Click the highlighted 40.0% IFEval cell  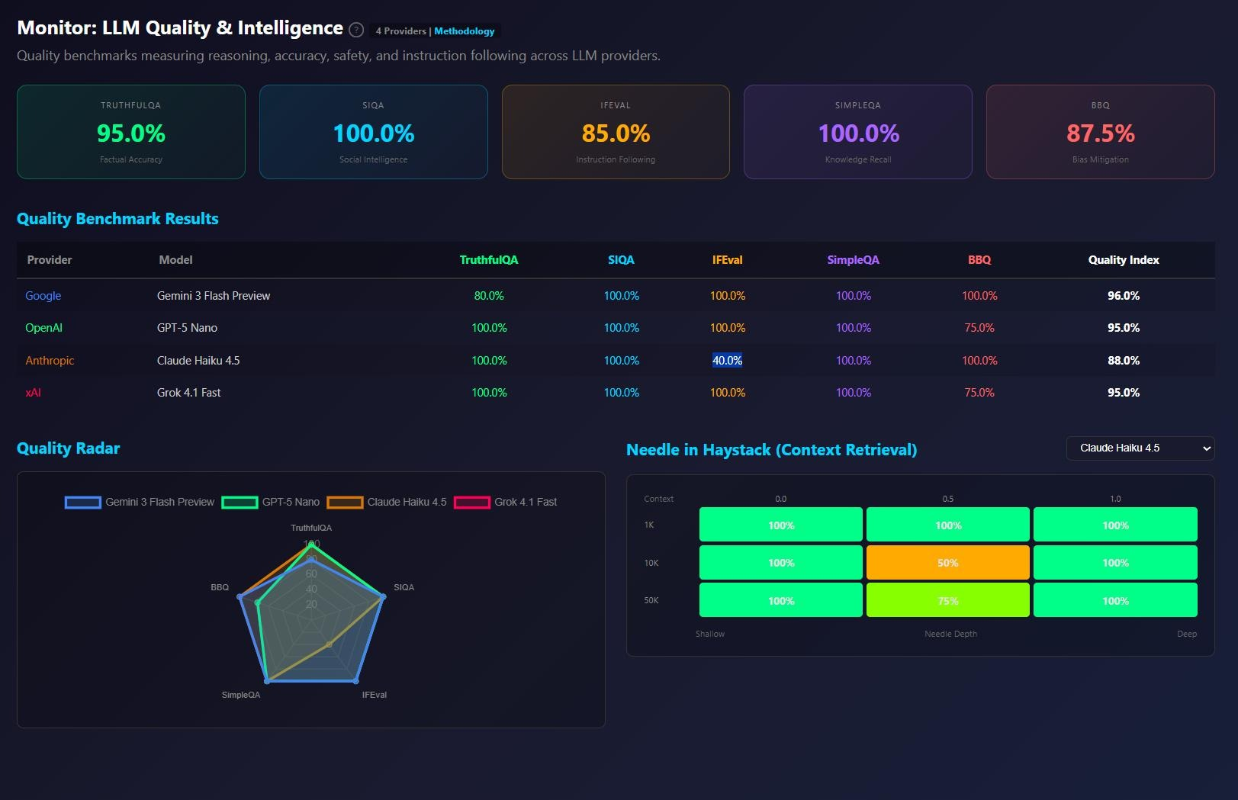click(x=727, y=361)
